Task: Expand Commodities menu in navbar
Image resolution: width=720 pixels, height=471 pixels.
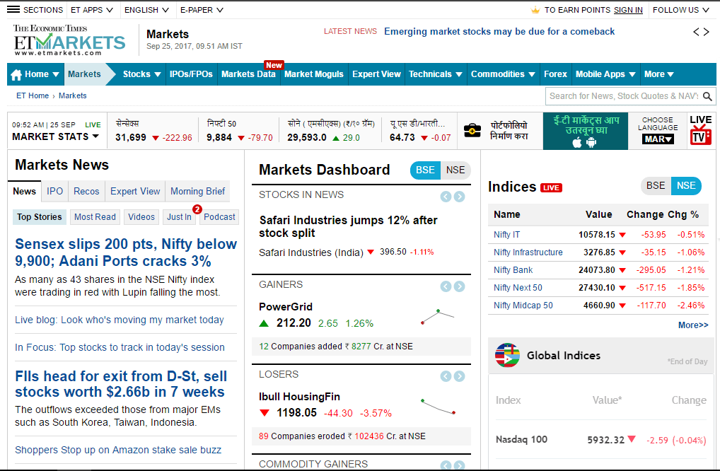Action: pos(503,74)
